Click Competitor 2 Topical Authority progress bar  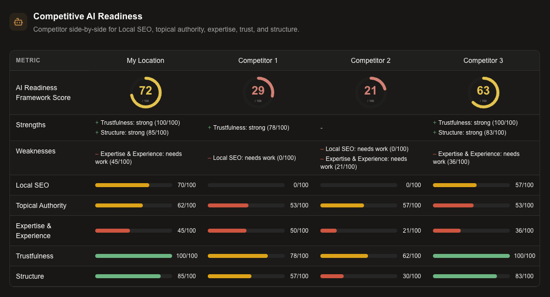click(x=359, y=205)
